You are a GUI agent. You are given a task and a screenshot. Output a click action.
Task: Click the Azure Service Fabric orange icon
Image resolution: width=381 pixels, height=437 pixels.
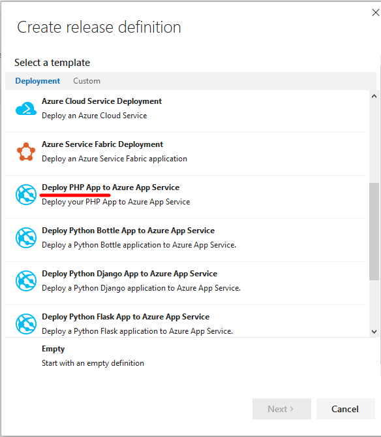coord(26,152)
